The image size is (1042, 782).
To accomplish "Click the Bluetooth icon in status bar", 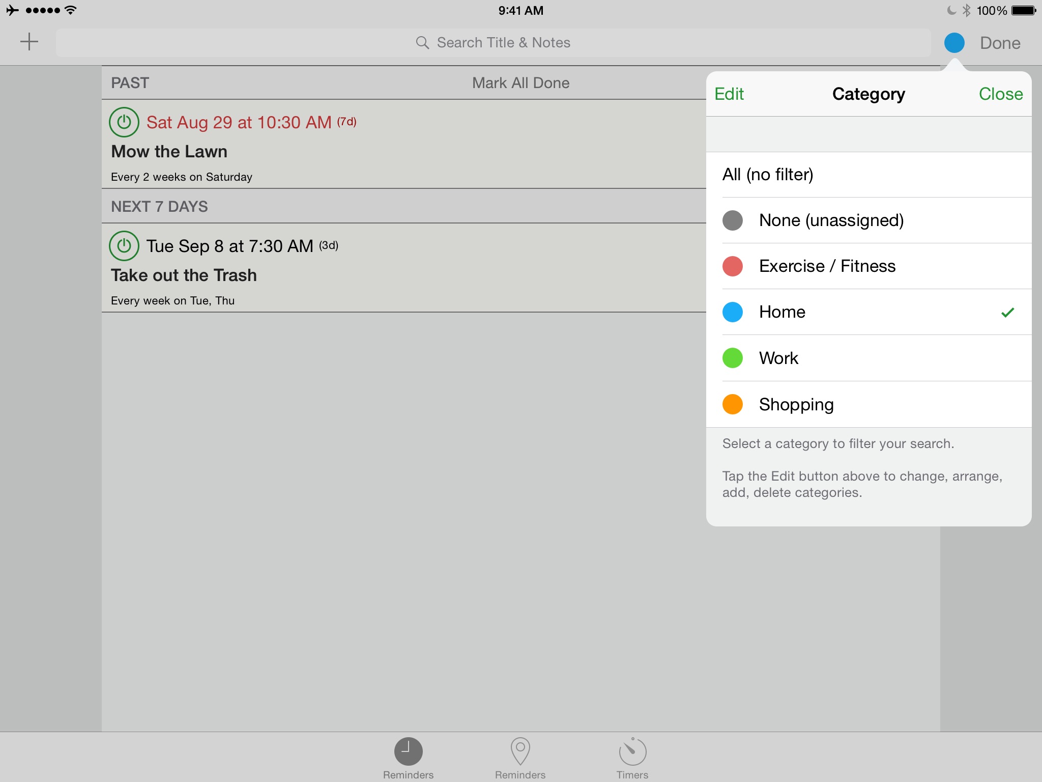I will pyautogui.click(x=966, y=10).
